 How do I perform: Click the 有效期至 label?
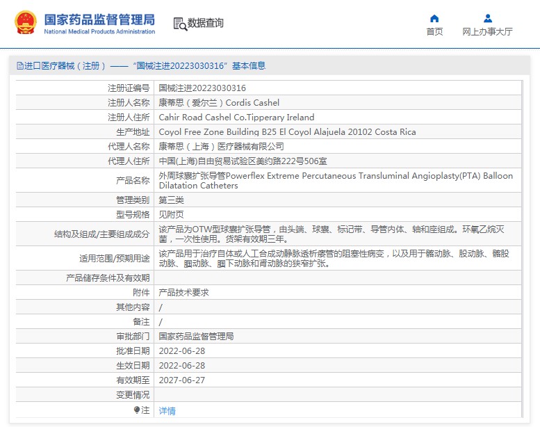point(133,380)
